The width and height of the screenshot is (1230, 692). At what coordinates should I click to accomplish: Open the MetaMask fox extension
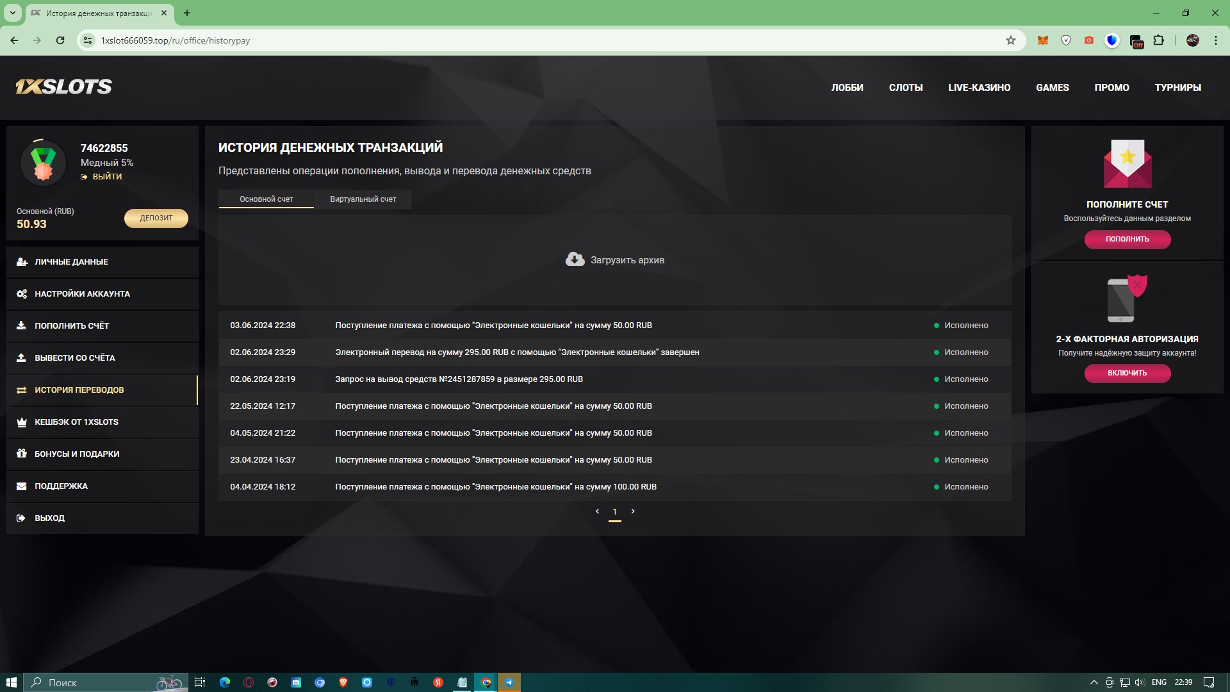(1043, 40)
